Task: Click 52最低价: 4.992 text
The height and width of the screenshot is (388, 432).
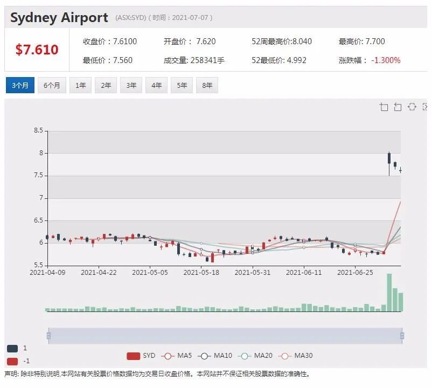Action: click(279, 60)
